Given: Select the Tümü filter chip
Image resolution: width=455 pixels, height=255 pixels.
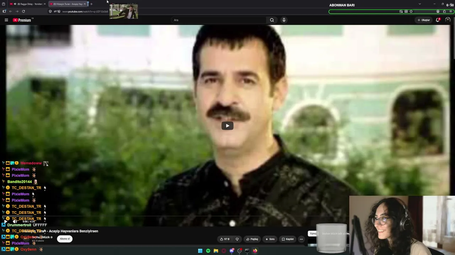Looking at the screenshot, I should [x=312, y=234].
